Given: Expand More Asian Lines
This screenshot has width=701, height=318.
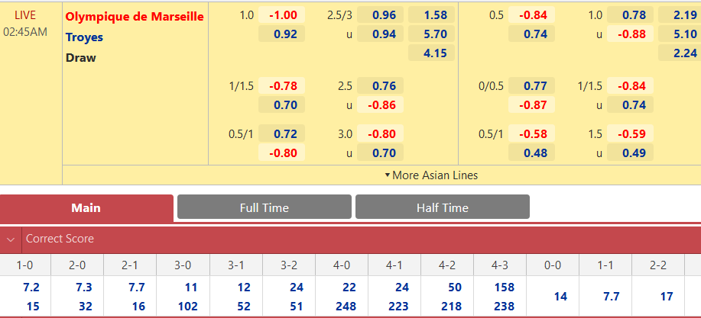Looking at the screenshot, I should point(431,175).
